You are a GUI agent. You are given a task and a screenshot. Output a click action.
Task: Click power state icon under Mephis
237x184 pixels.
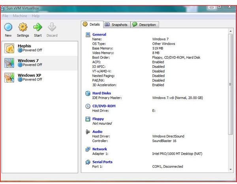20,50
